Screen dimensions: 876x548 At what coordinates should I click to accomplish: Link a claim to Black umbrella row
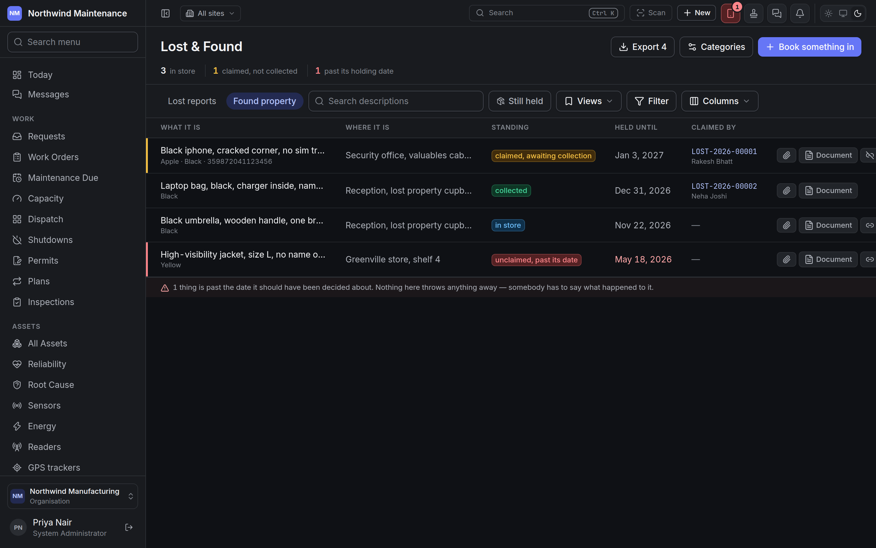pyautogui.click(x=869, y=225)
